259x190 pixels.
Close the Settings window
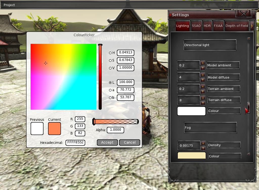[244, 14]
